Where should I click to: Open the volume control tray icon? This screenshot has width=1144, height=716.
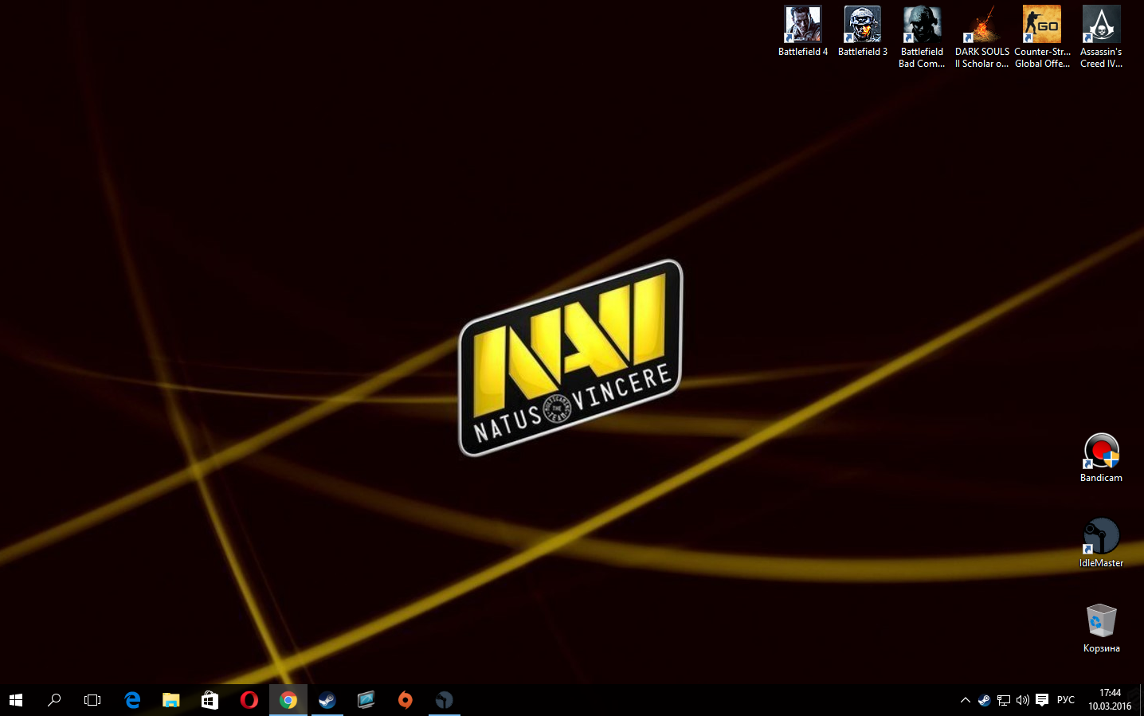[x=1023, y=700]
